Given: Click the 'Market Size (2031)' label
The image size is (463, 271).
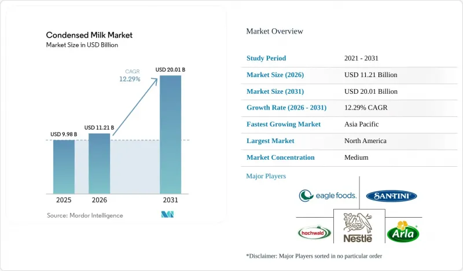Looking at the screenshot, I should tap(275, 91).
